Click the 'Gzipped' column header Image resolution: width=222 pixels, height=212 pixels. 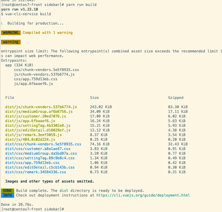tap(176, 98)
